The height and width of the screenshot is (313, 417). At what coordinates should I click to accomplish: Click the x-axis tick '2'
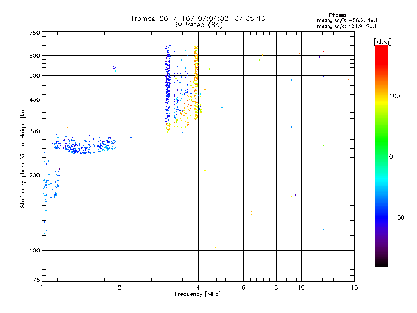pos(120,287)
